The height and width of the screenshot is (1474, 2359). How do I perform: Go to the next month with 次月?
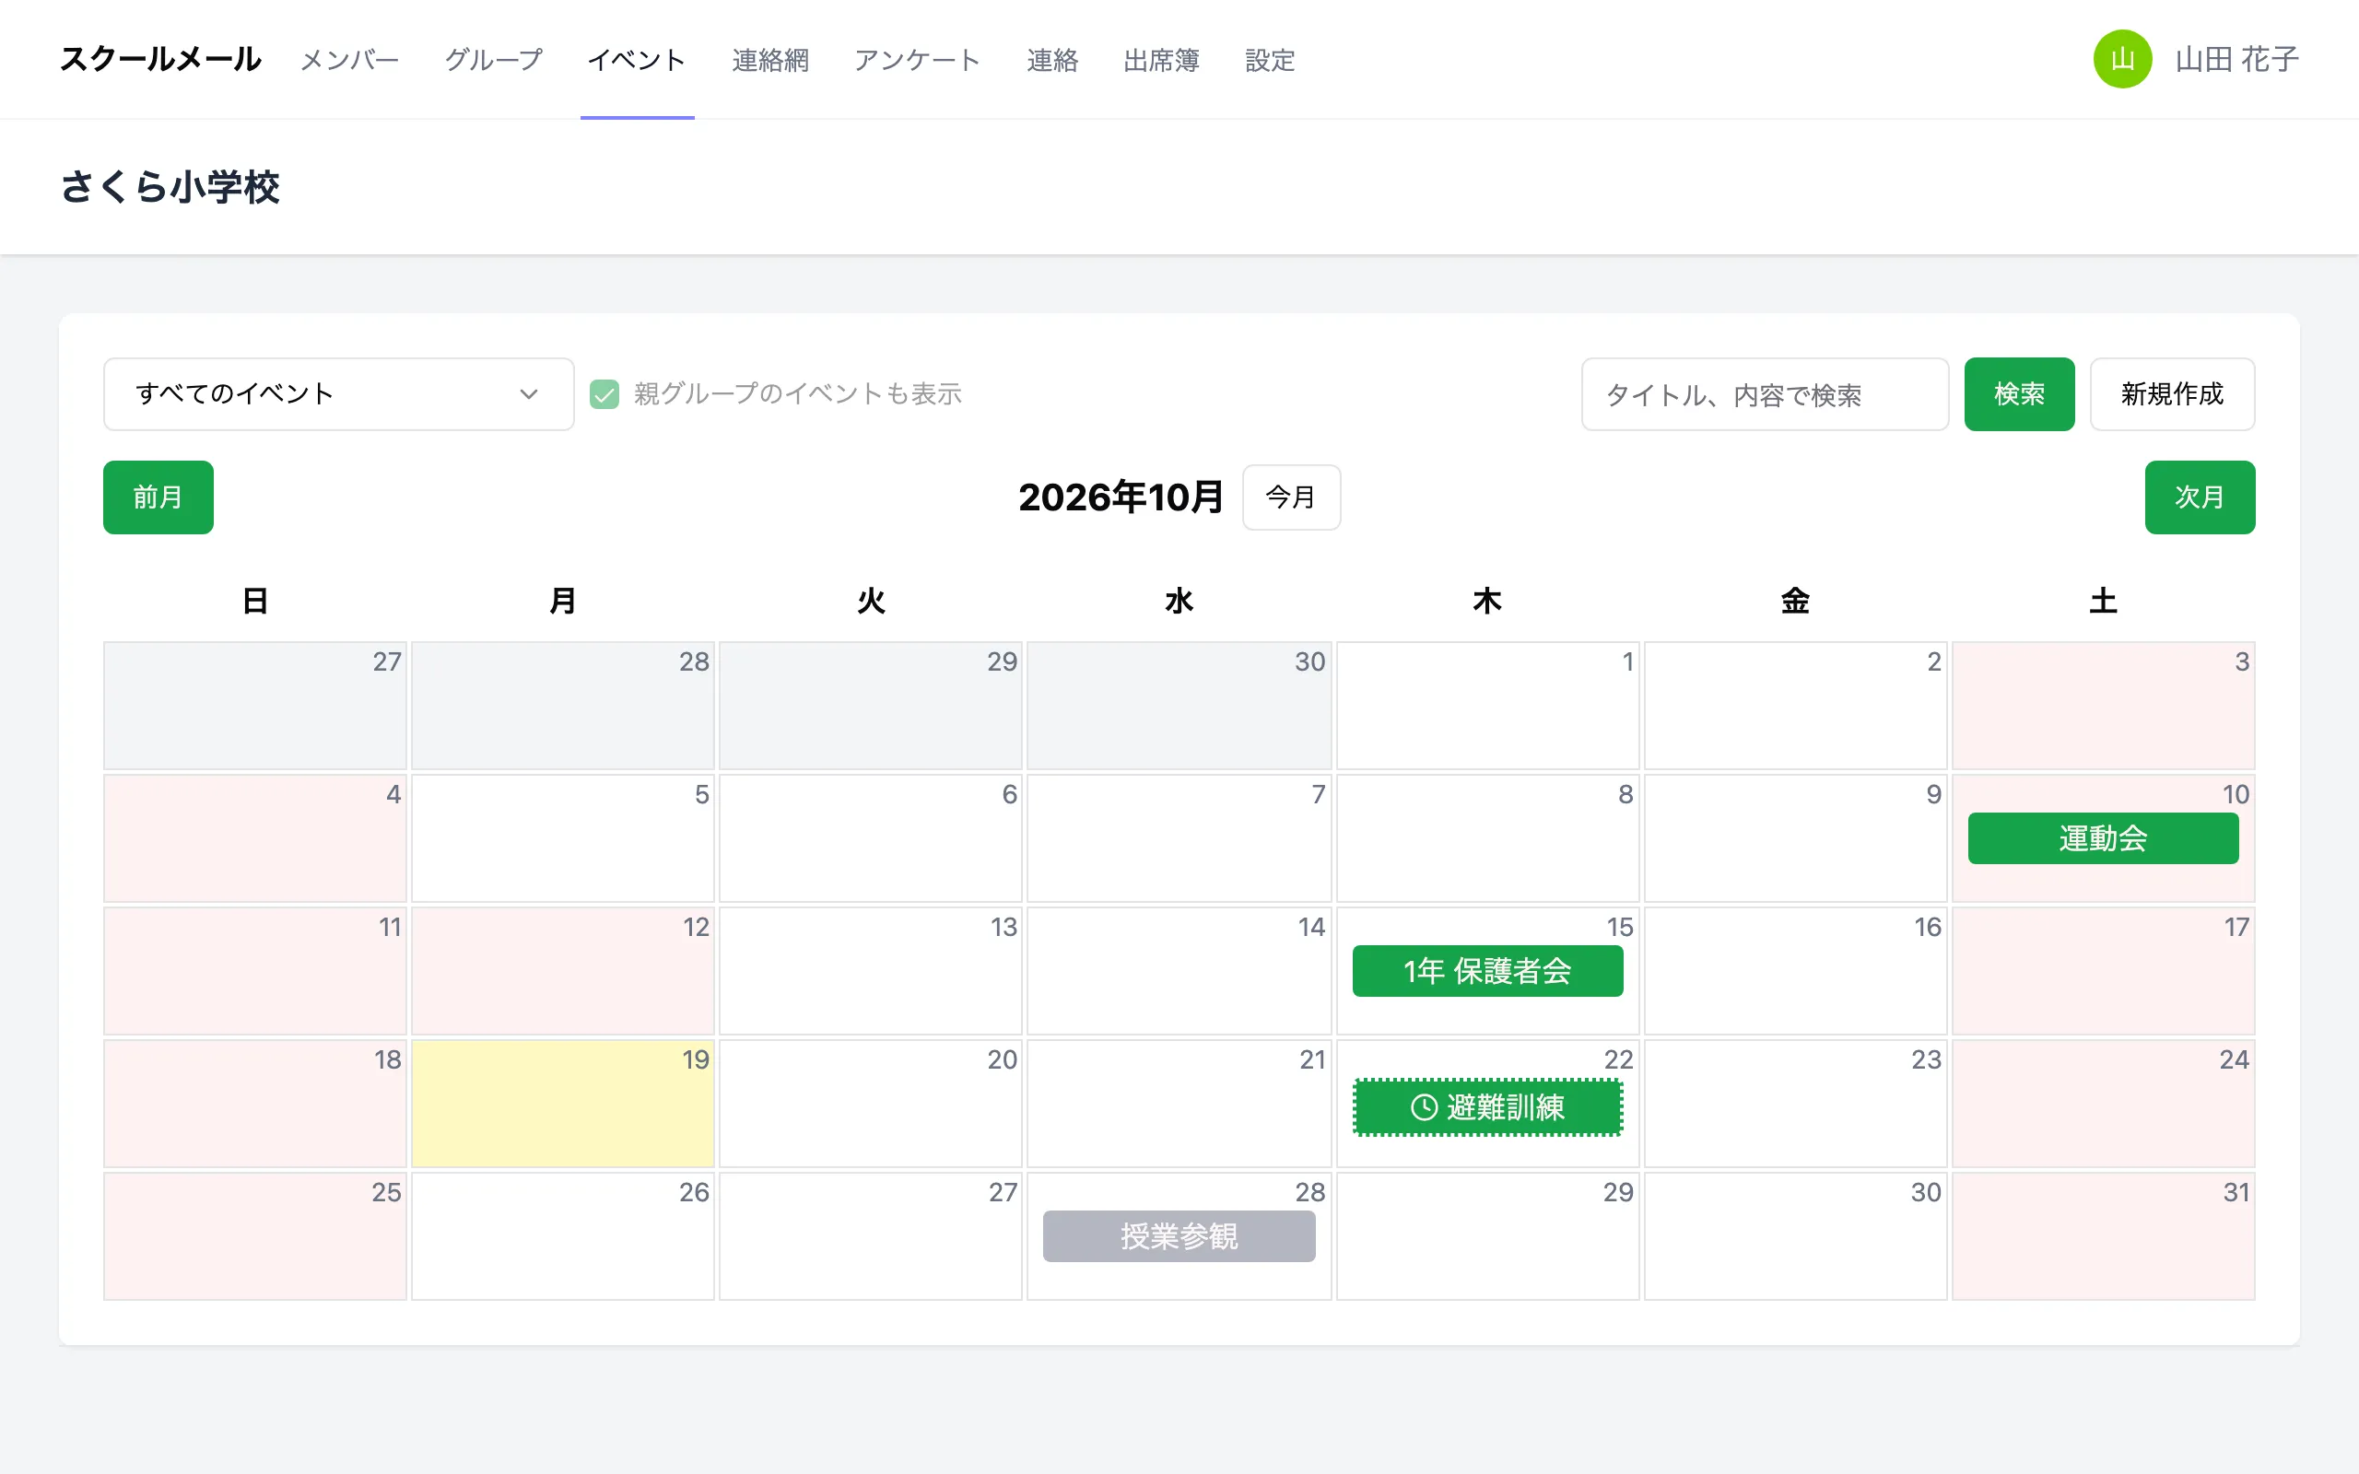click(2200, 497)
